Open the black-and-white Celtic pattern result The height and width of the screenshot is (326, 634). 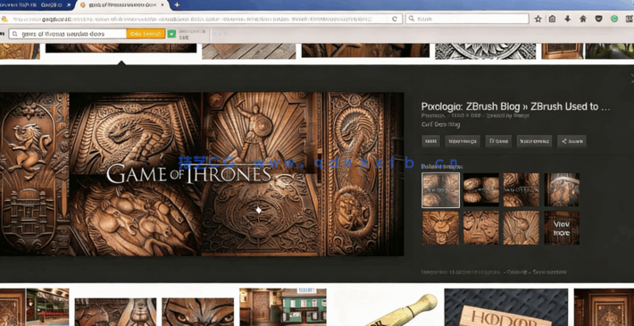485,51
